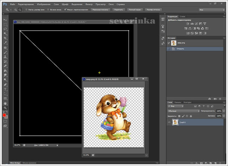Enable the 'Настр. размер окон' checkbox
The height and width of the screenshot is (166, 228).
27,10
